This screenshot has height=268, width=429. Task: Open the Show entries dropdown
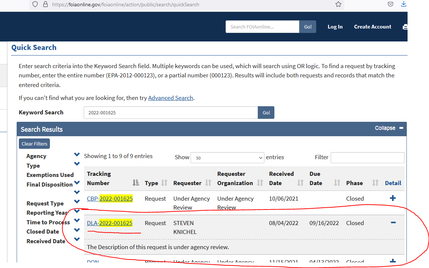tap(227, 158)
